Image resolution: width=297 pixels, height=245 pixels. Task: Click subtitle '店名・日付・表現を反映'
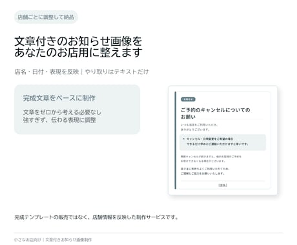coord(46,72)
